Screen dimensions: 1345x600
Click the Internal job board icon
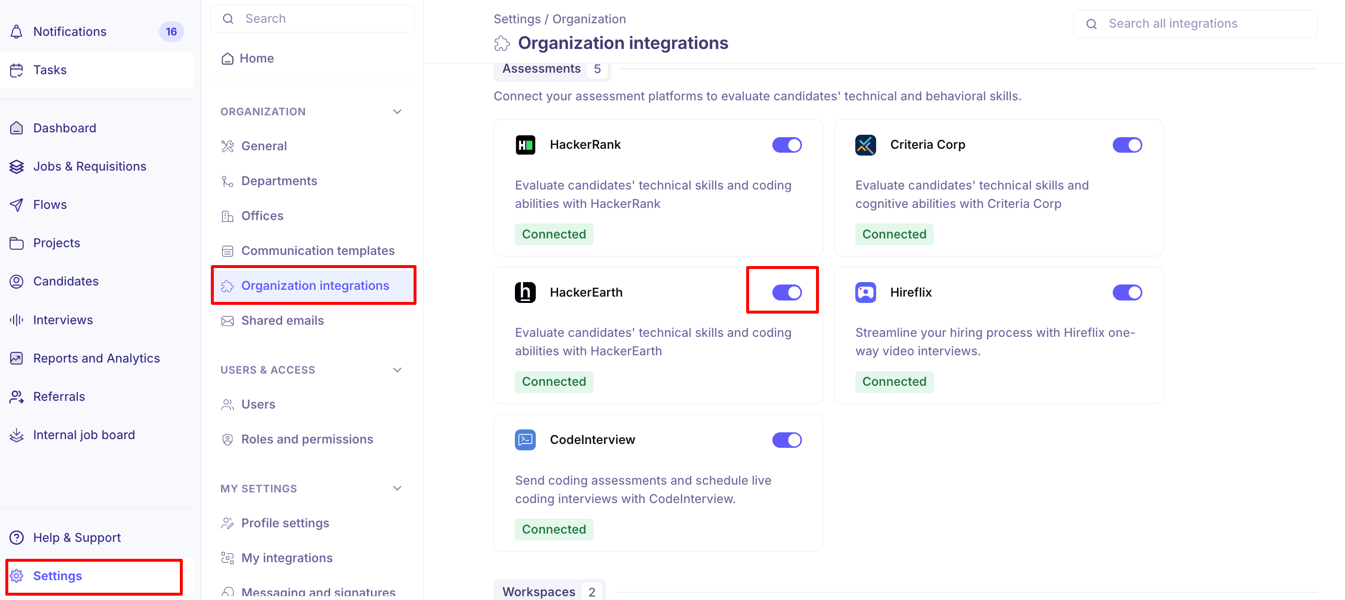(x=16, y=435)
